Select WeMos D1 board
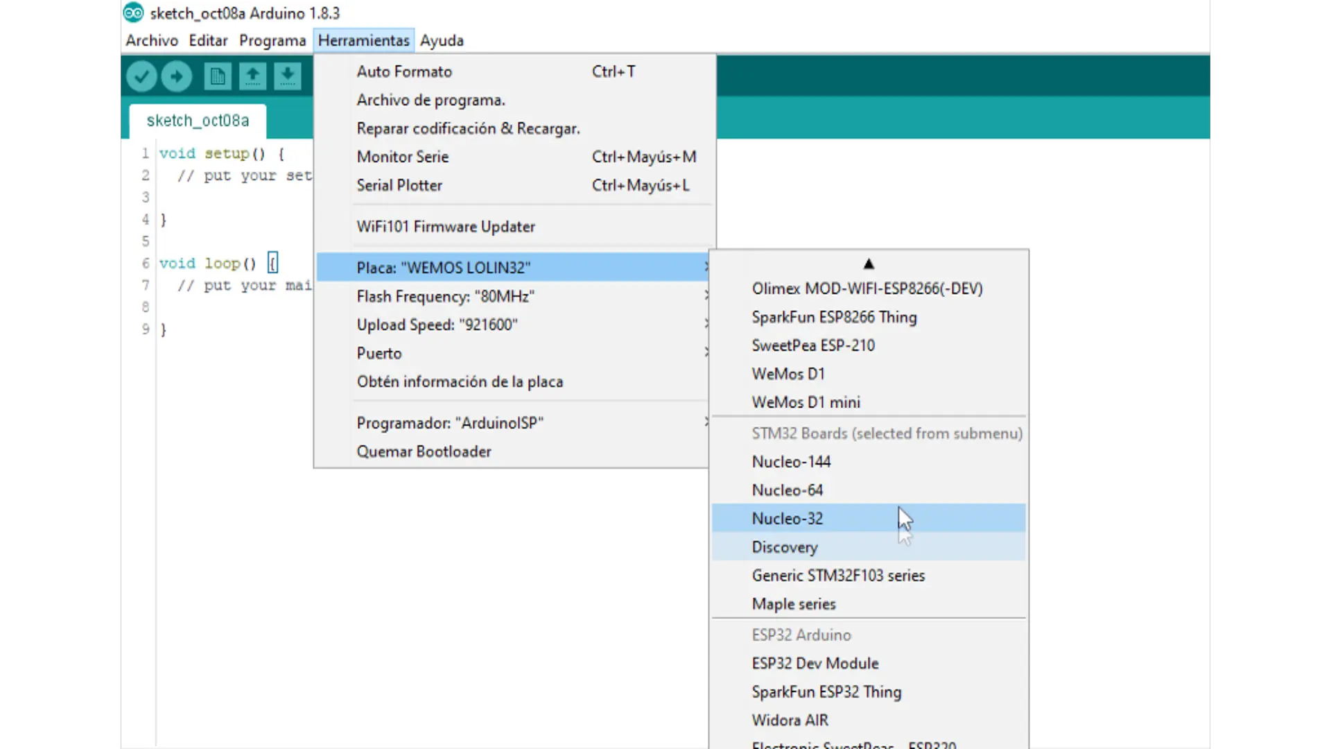 [869, 374]
